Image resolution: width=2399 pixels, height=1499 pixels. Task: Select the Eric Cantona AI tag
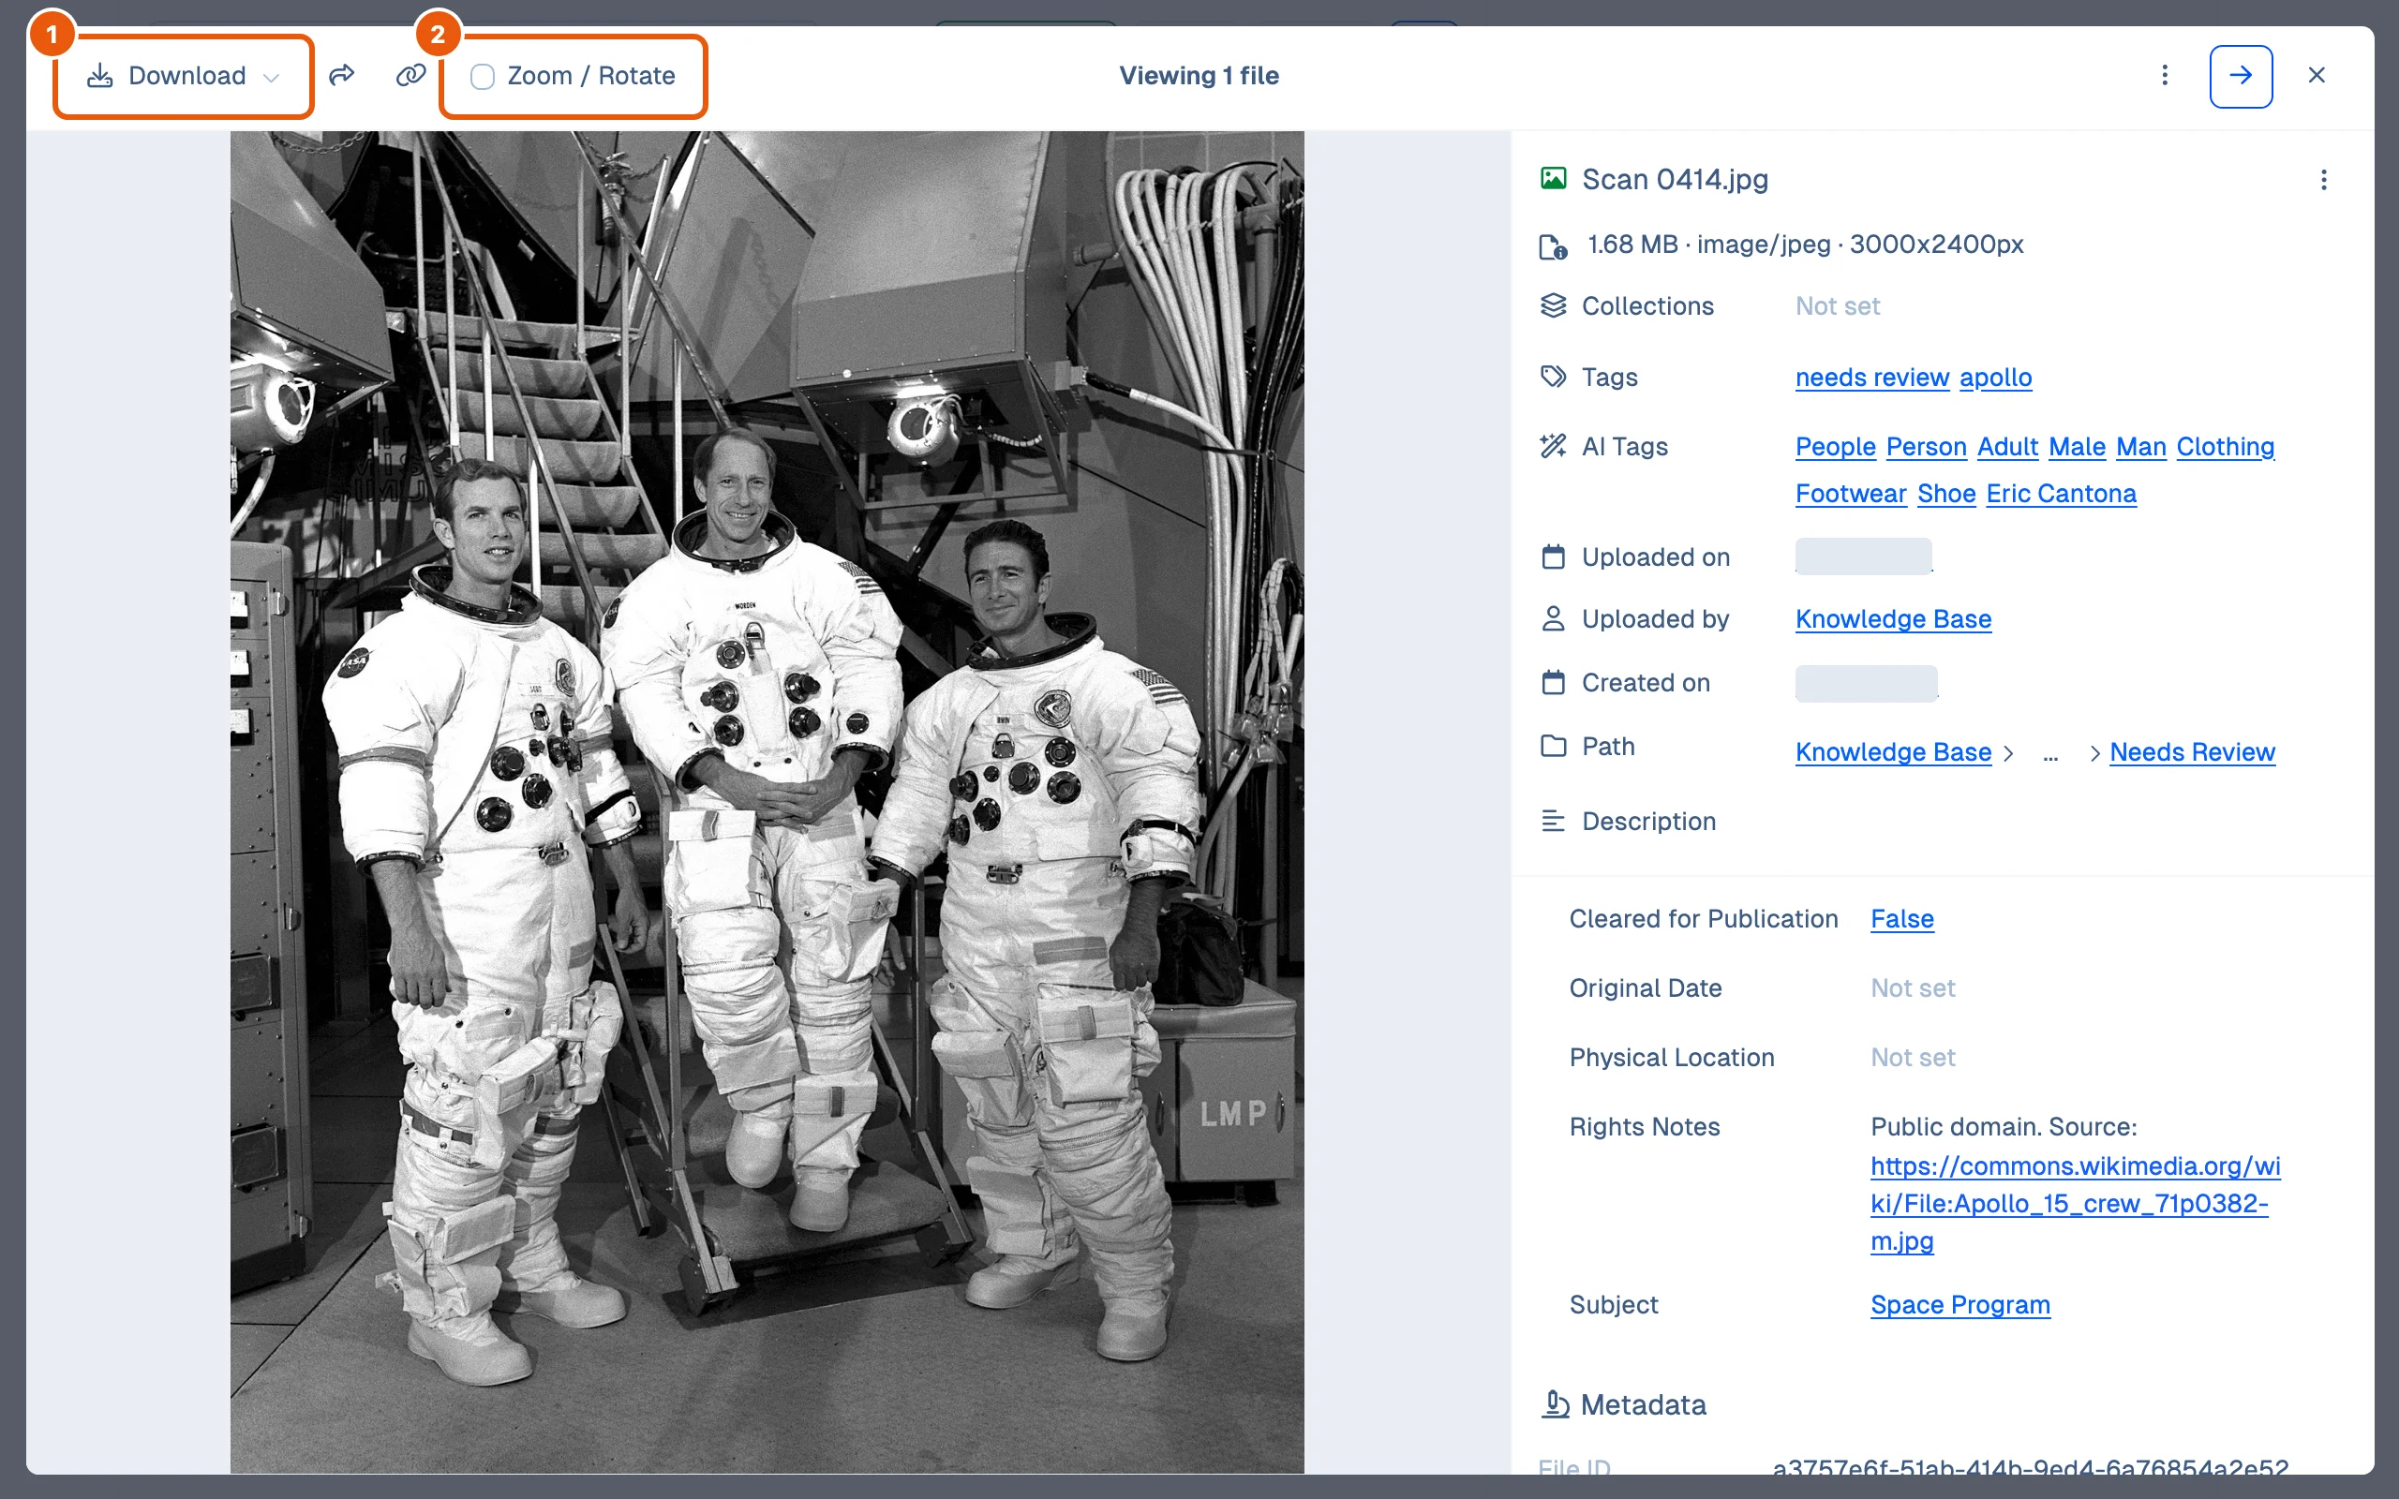2060,494
